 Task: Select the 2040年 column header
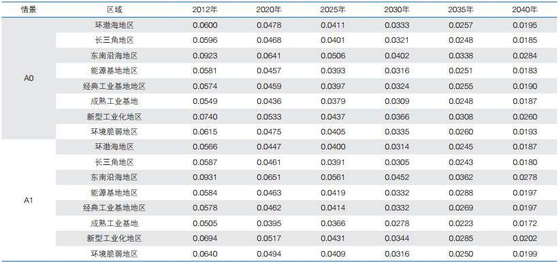(525, 10)
